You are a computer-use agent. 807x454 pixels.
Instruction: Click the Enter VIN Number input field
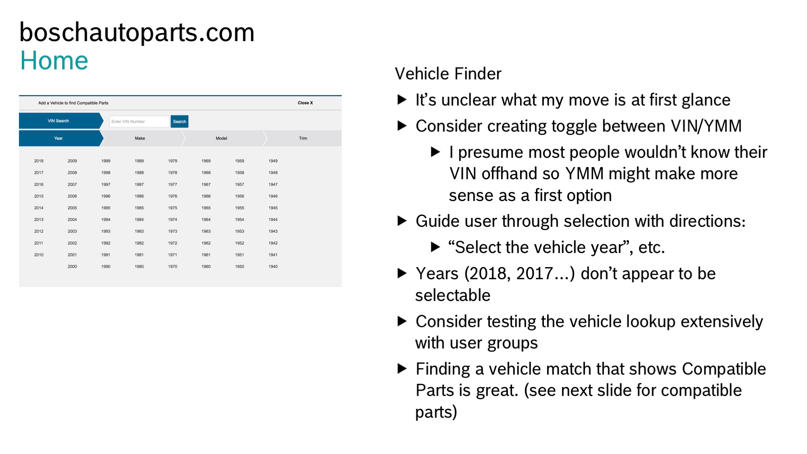tap(139, 121)
